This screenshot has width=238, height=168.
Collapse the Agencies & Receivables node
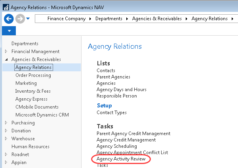coord(6,59)
